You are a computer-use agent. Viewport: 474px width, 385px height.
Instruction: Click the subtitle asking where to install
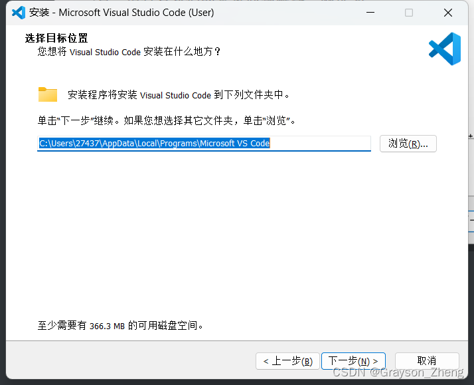129,51
